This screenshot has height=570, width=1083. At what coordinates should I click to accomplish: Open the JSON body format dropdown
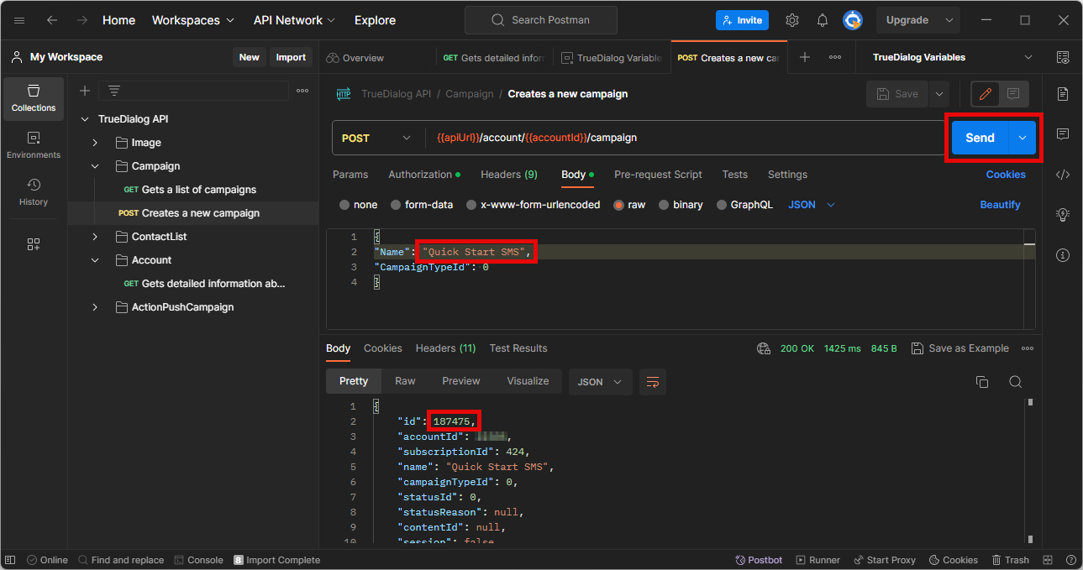pyautogui.click(x=812, y=205)
